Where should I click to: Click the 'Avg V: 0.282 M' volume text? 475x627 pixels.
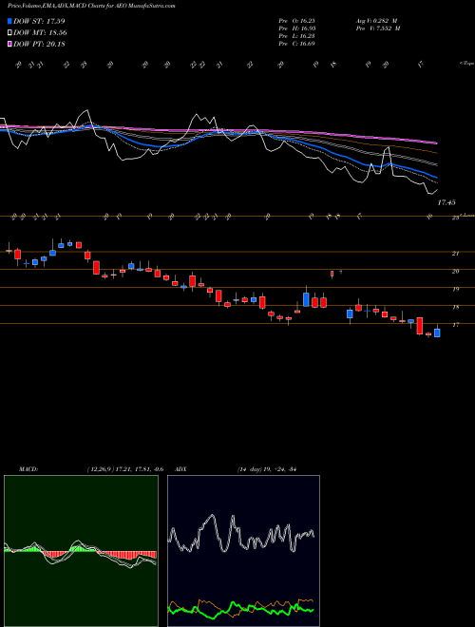pos(376,21)
